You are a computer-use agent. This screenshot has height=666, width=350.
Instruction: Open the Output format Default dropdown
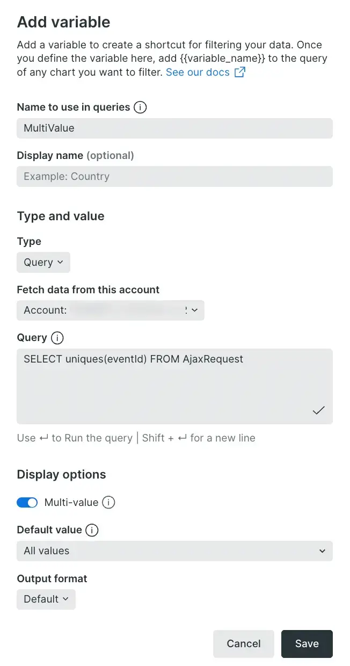tap(46, 599)
